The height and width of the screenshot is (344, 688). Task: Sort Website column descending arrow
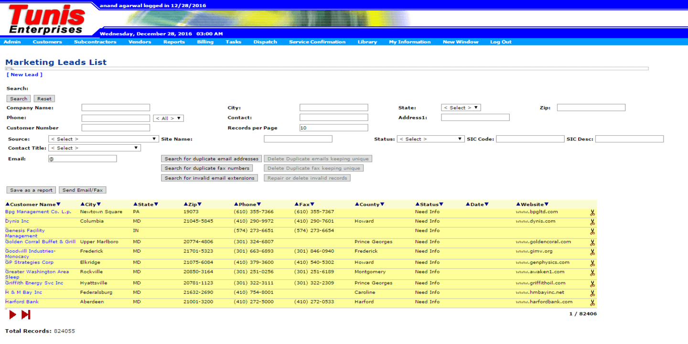pos(547,204)
